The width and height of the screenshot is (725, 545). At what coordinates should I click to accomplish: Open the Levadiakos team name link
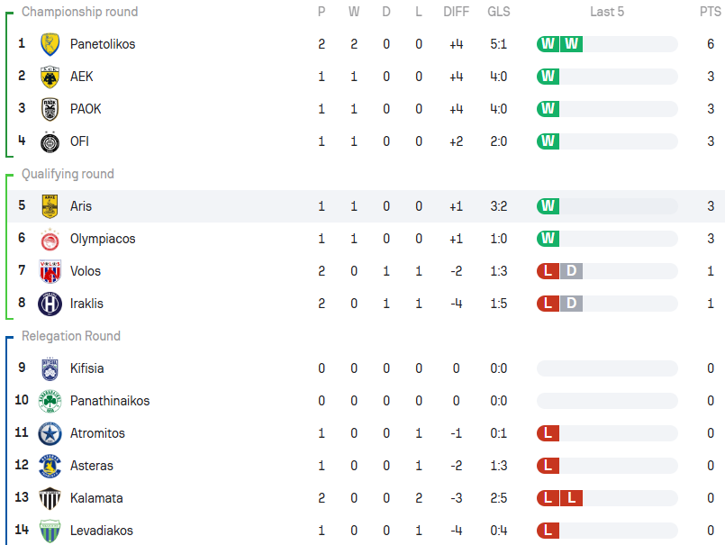[x=101, y=531]
